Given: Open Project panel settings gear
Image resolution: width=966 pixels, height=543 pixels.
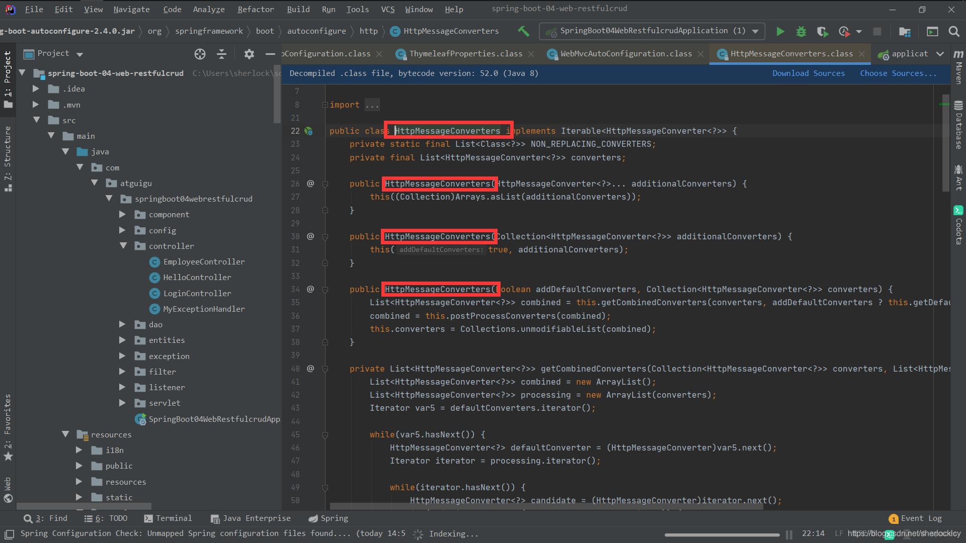Looking at the screenshot, I should 249,54.
